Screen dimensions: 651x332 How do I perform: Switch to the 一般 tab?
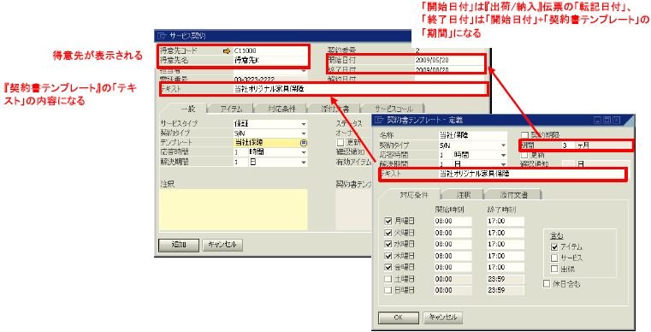coord(187,109)
